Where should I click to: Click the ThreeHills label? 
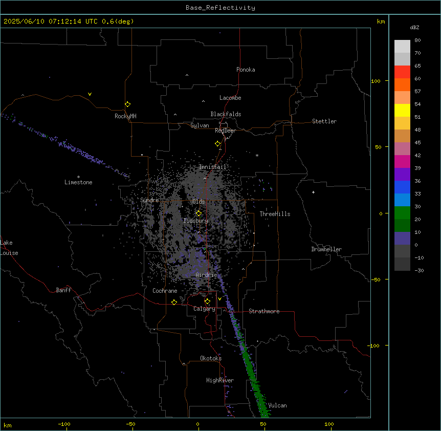(275, 214)
